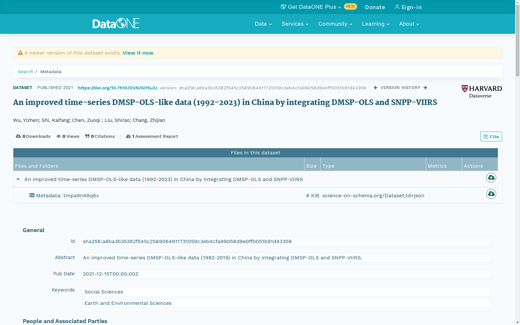Click the dataset title in files table

click(163, 179)
